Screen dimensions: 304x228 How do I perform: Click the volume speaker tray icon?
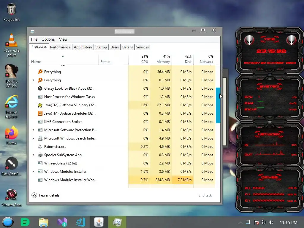tap(271, 222)
